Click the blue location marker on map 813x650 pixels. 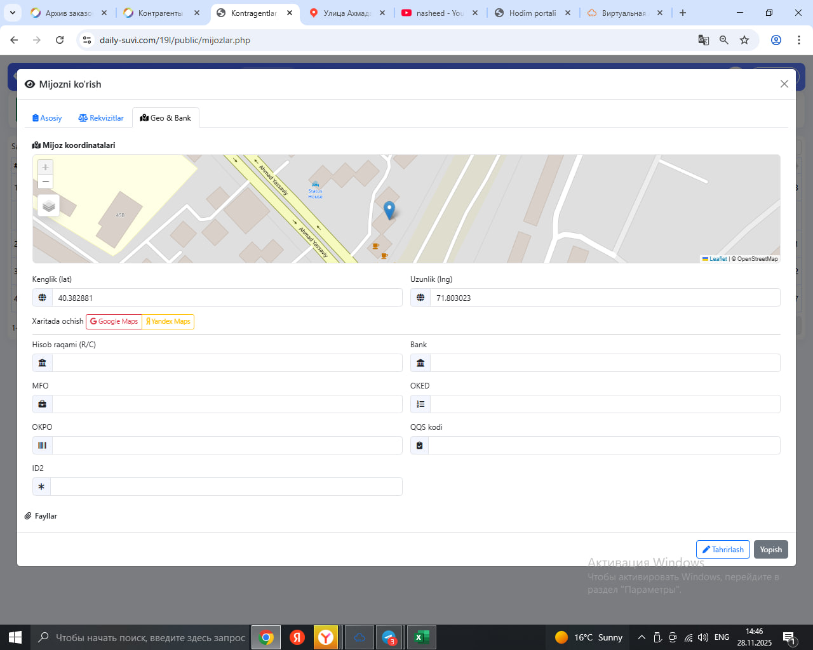pyautogui.click(x=389, y=209)
